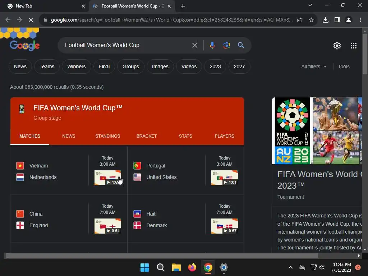Play the Portugal vs United States highlight video
The height and width of the screenshot is (276, 368).
[225, 178]
